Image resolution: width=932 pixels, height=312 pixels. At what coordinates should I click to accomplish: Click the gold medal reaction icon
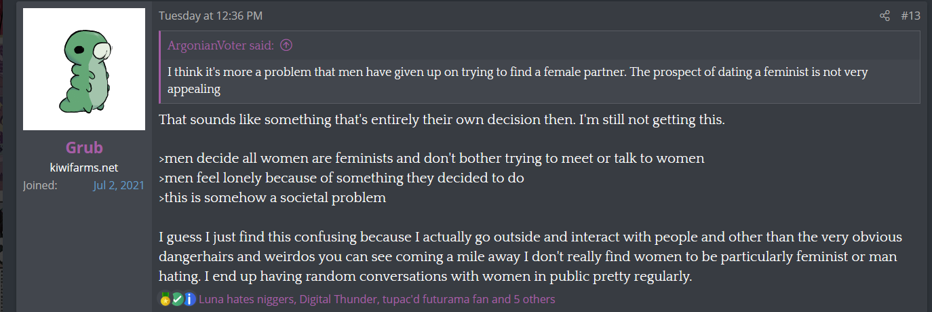click(x=165, y=299)
